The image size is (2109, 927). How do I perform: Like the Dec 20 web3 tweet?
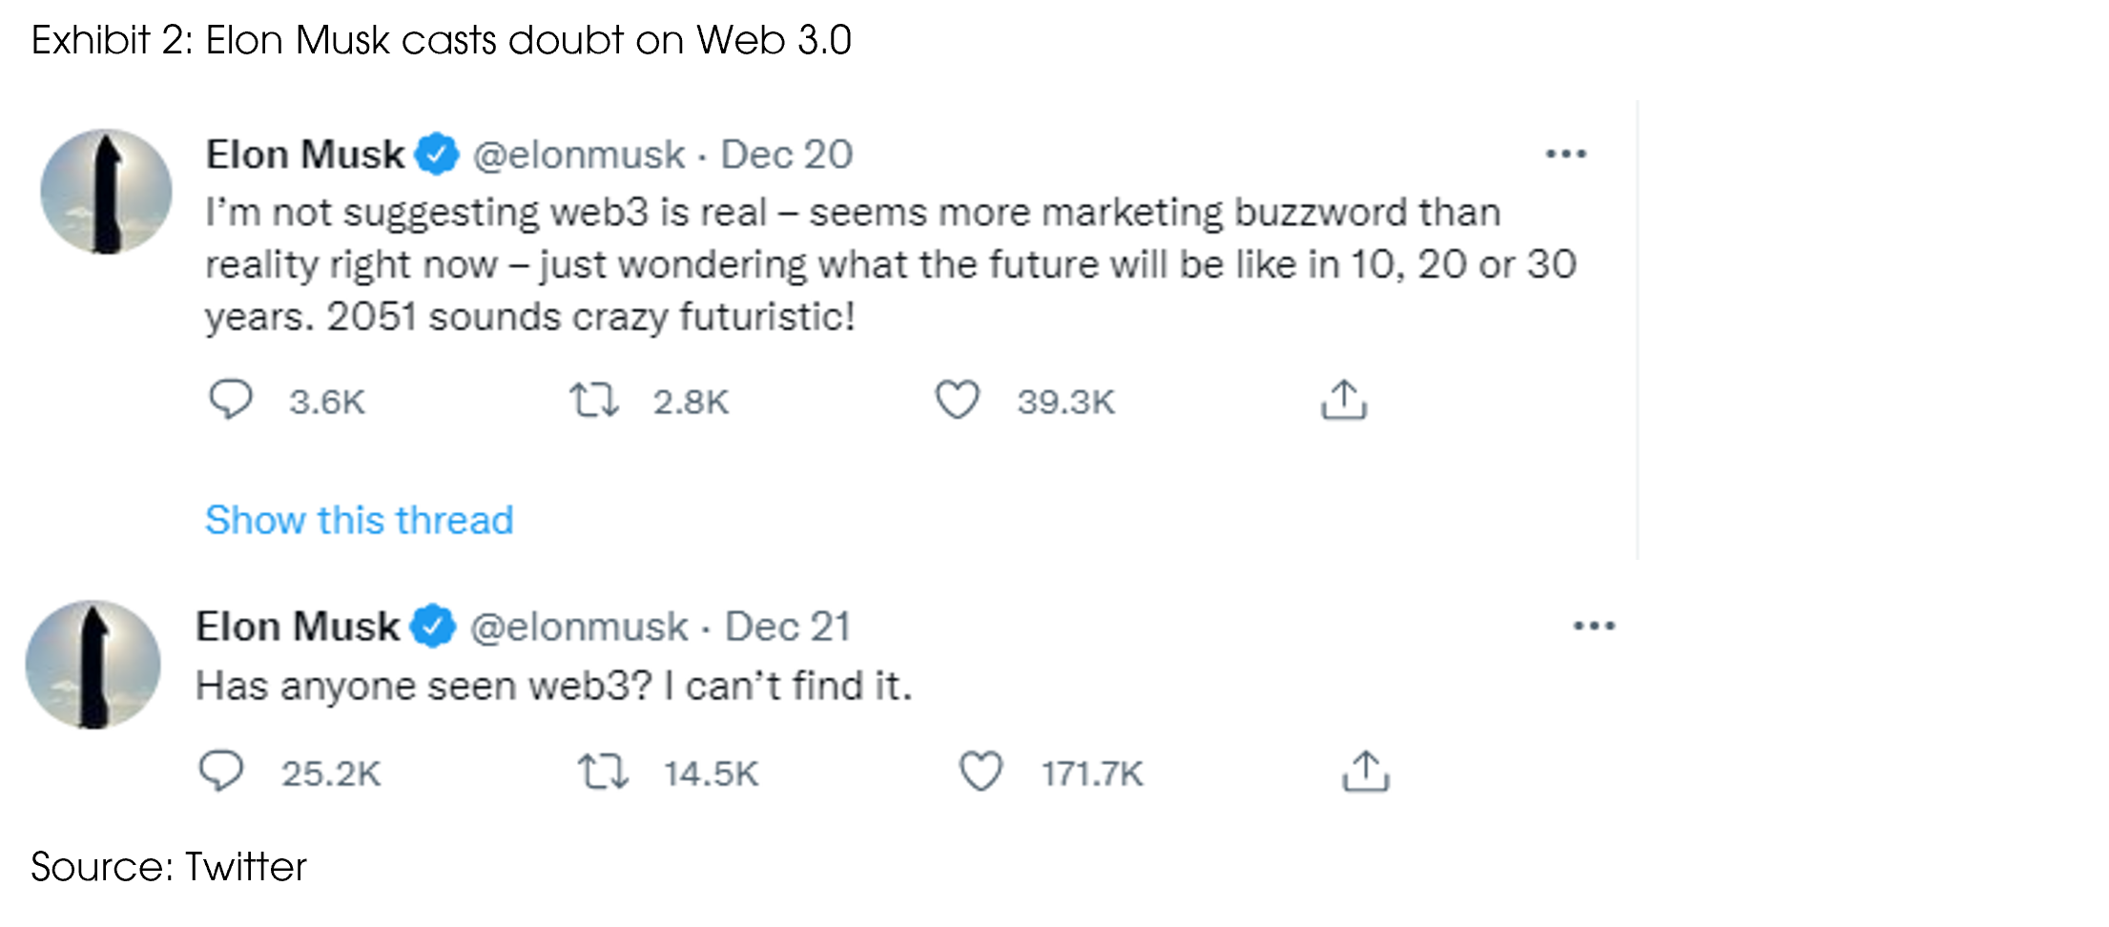point(957,400)
